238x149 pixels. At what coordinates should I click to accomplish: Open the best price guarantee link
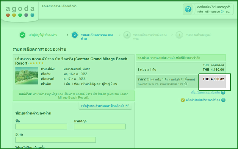click(203, 100)
